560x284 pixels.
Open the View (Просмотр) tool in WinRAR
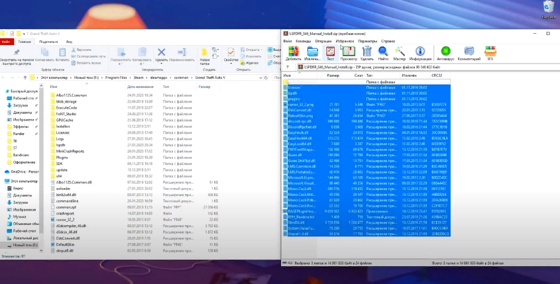[x=349, y=53]
